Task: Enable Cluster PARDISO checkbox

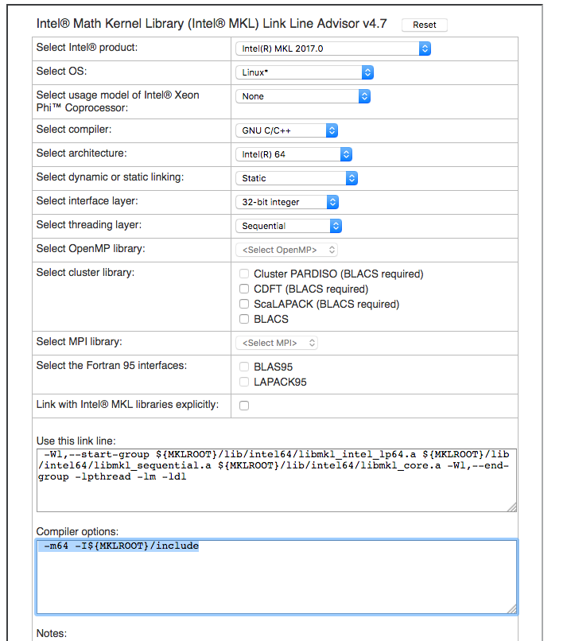Action: (x=245, y=274)
